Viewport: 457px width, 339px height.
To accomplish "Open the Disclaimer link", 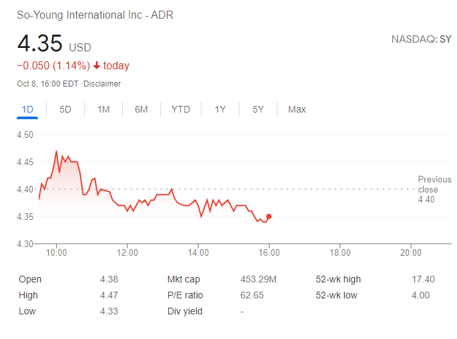I will 102,84.
